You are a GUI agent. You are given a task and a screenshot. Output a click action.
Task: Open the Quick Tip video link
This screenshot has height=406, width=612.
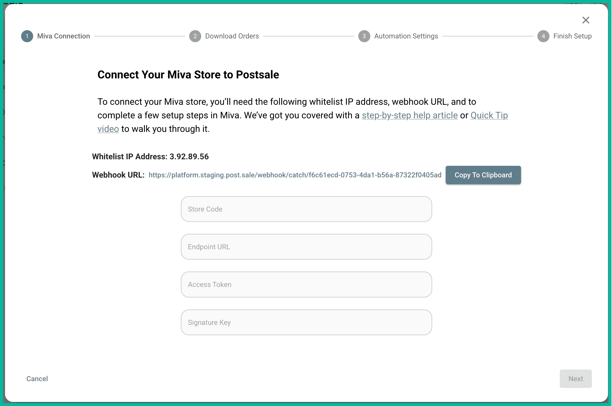[x=489, y=115]
